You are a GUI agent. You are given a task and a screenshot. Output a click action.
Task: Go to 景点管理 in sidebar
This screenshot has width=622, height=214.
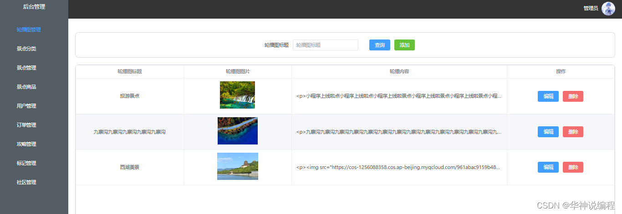(26, 68)
